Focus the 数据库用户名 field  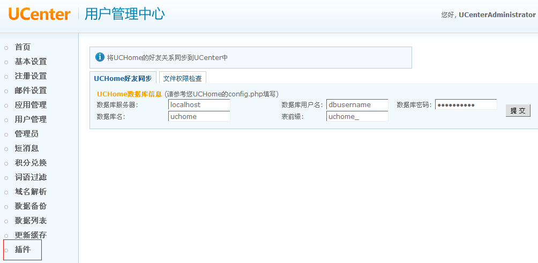point(357,104)
